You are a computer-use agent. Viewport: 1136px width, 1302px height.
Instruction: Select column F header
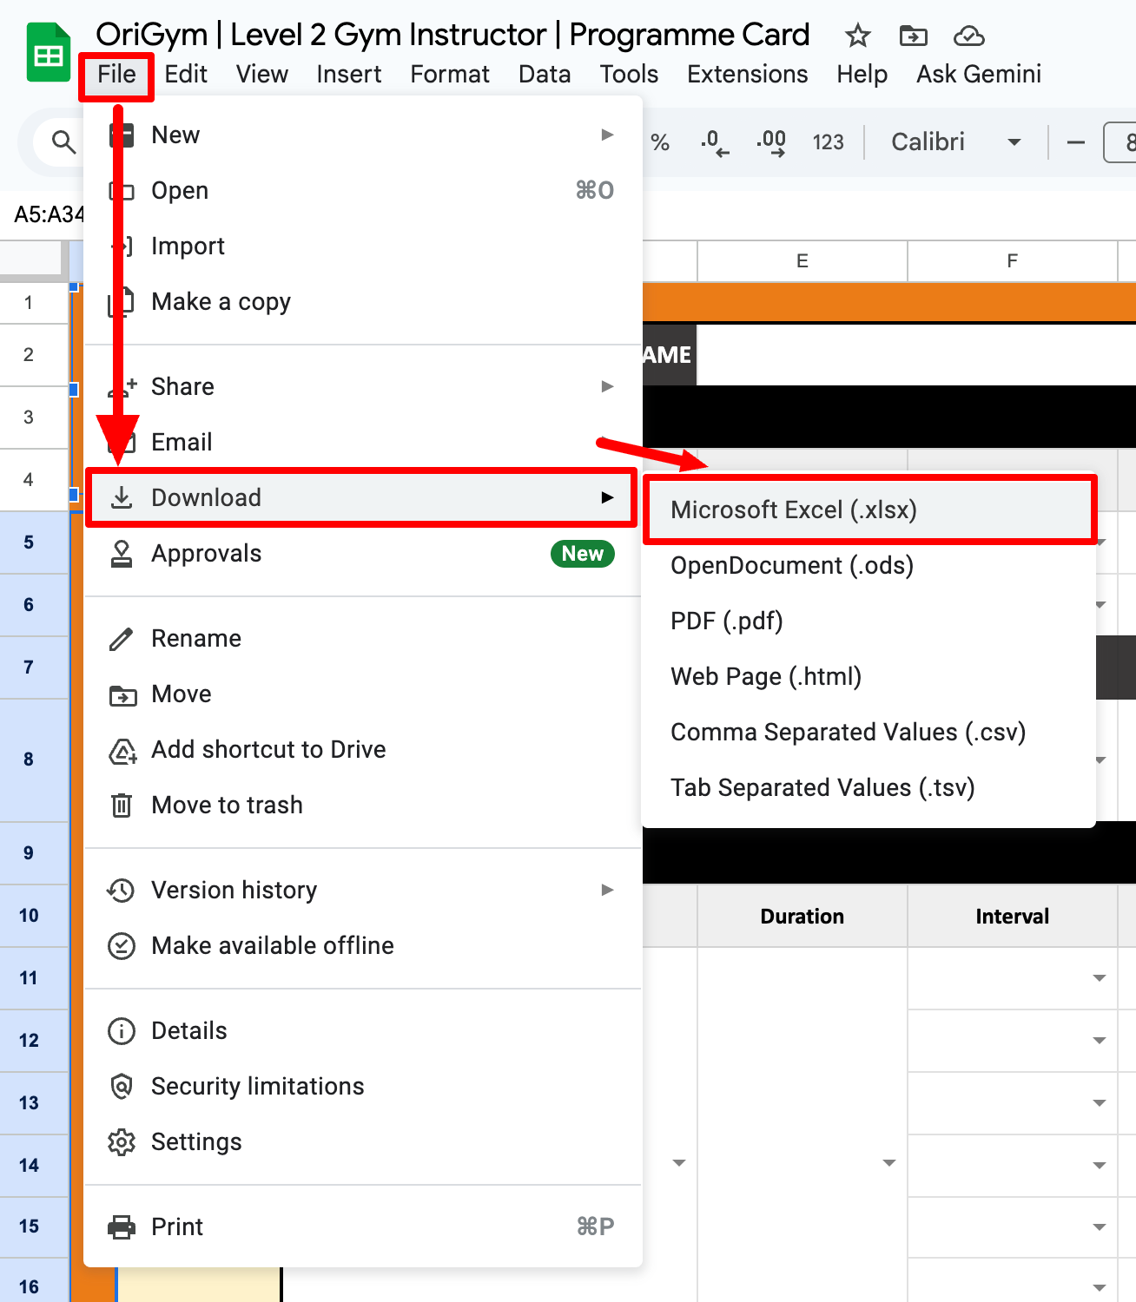(x=1013, y=261)
